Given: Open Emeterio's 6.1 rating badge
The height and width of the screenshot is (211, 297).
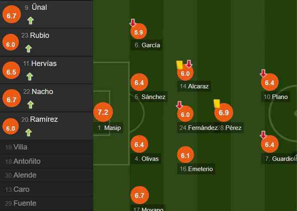Looking at the screenshot, I should 185,155.
